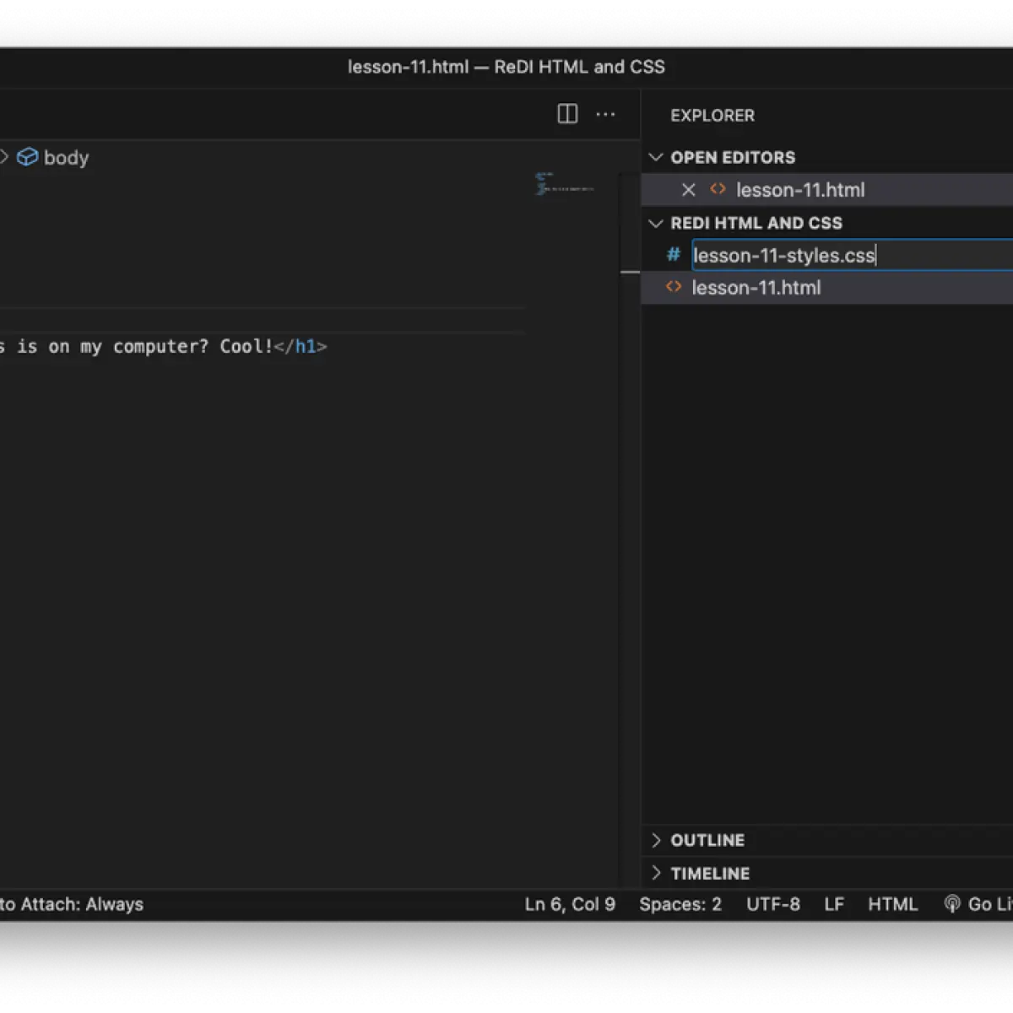This screenshot has height=1013, width=1013.
Task: Click the body breadcrumb label
Action: coord(66,158)
